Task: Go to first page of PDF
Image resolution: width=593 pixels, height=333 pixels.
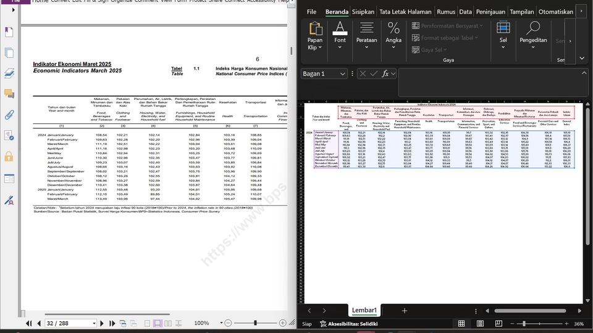Action: (29, 323)
